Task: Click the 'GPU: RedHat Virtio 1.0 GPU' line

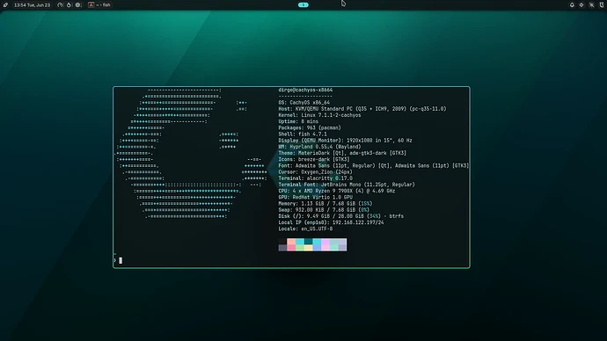Action: pos(316,197)
